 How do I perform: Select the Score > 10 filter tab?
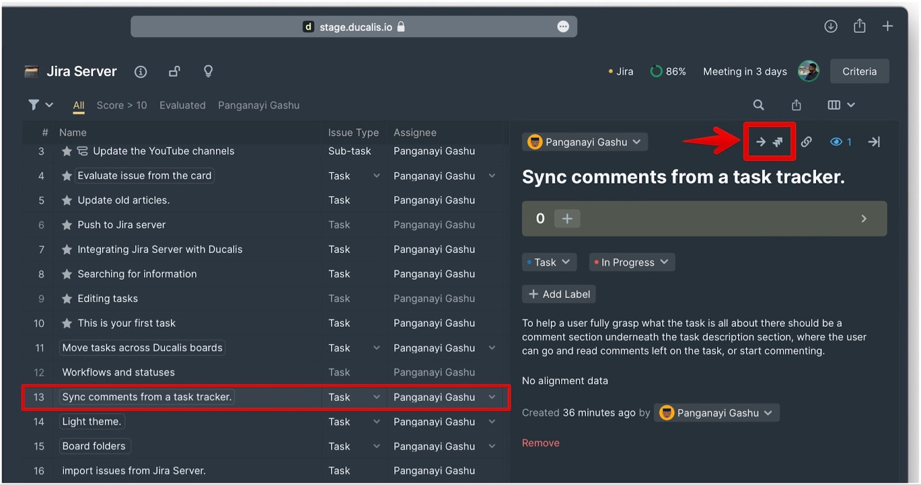tap(122, 105)
